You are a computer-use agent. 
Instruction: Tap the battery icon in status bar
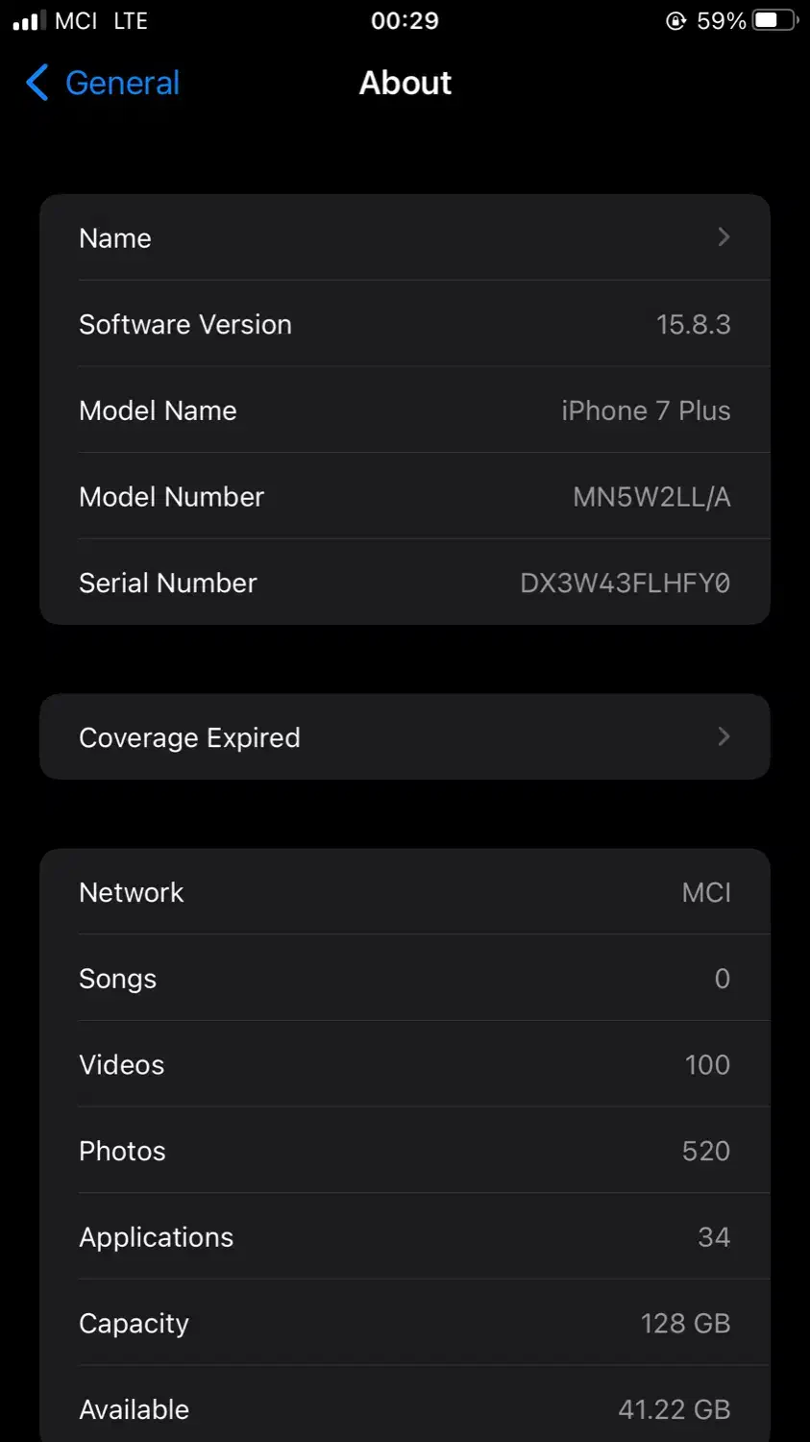pyautogui.click(x=774, y=20)
